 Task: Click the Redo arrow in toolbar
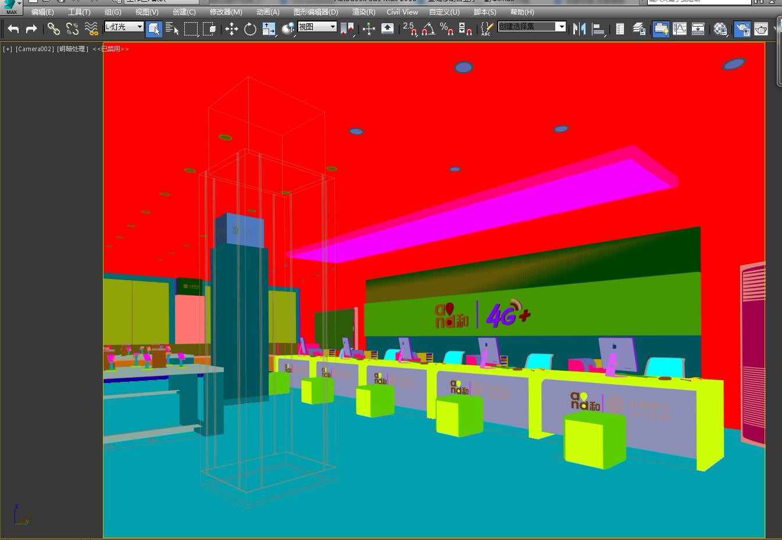click(x=31, y=28)
